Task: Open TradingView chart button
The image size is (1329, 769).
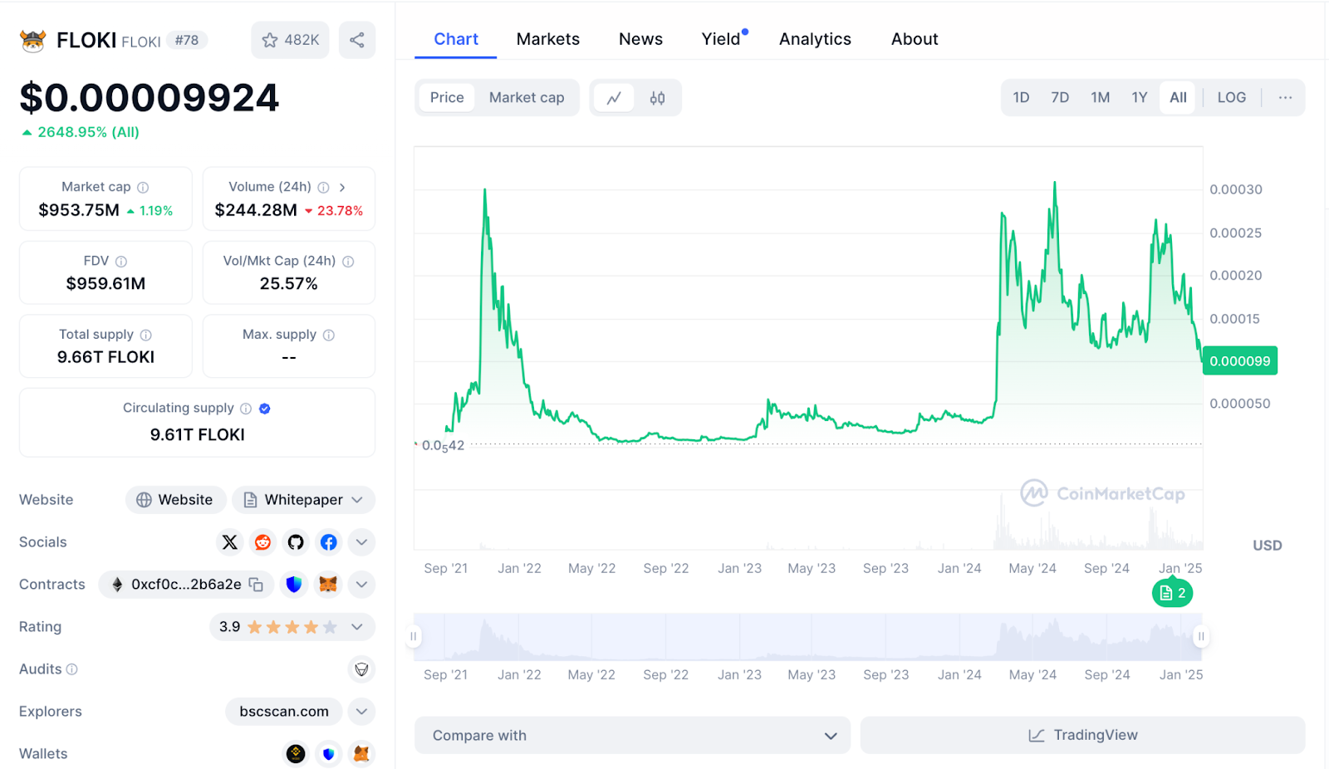Action: (x=1082, y=736)
